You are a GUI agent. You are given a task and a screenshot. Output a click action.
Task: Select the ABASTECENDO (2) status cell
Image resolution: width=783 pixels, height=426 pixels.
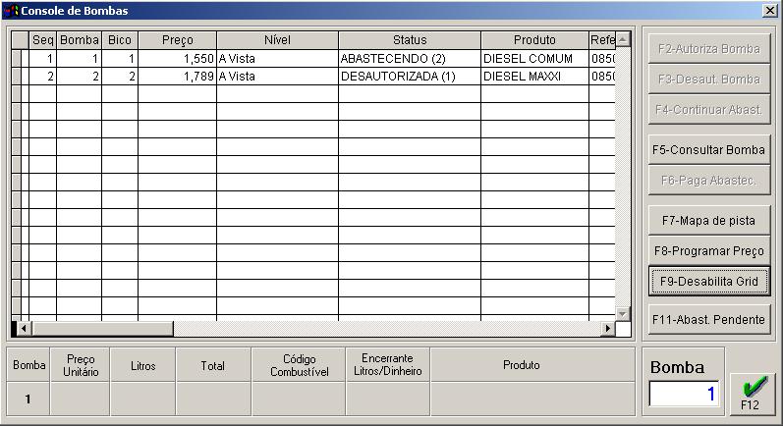(x=410, y=58)
